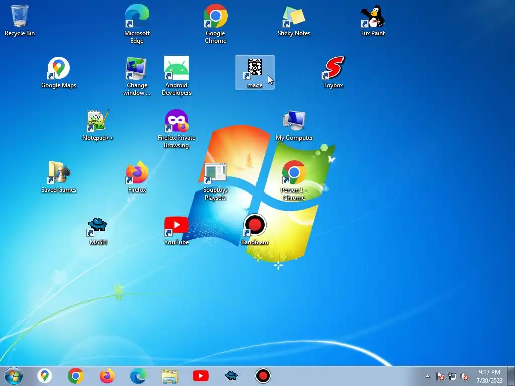This screenshot has height=386, width=515.
Task: Select the Google Chrome desktop shortcut
Action: click(215, 24)
